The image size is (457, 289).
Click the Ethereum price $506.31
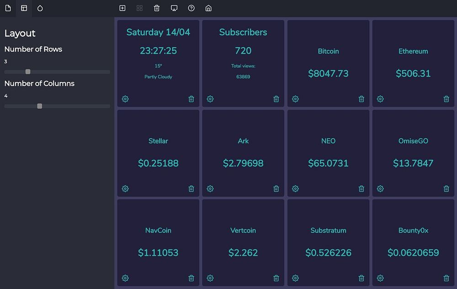(413, 74)
